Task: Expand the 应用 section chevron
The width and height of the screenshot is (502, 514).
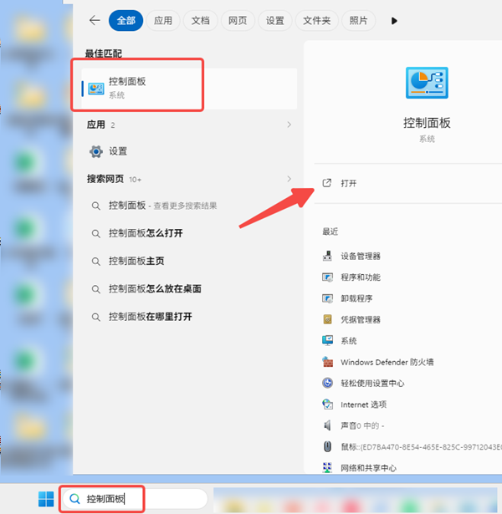Action: click(289, 125)
